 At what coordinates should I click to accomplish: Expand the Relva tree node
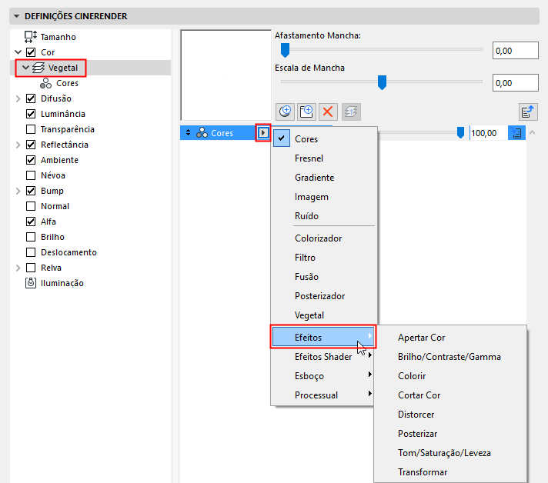click(x=18, y=268)
